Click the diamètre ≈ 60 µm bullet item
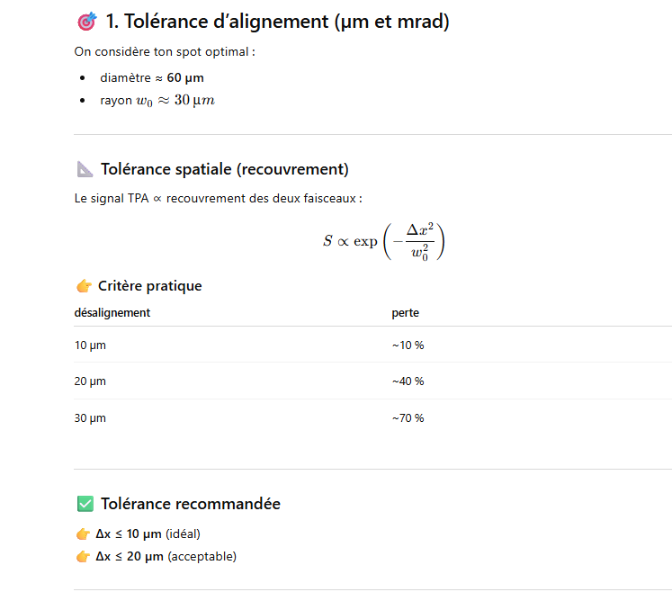 click(x=151, y=78)
